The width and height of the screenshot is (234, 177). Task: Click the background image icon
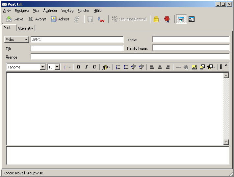coord(202,67)
